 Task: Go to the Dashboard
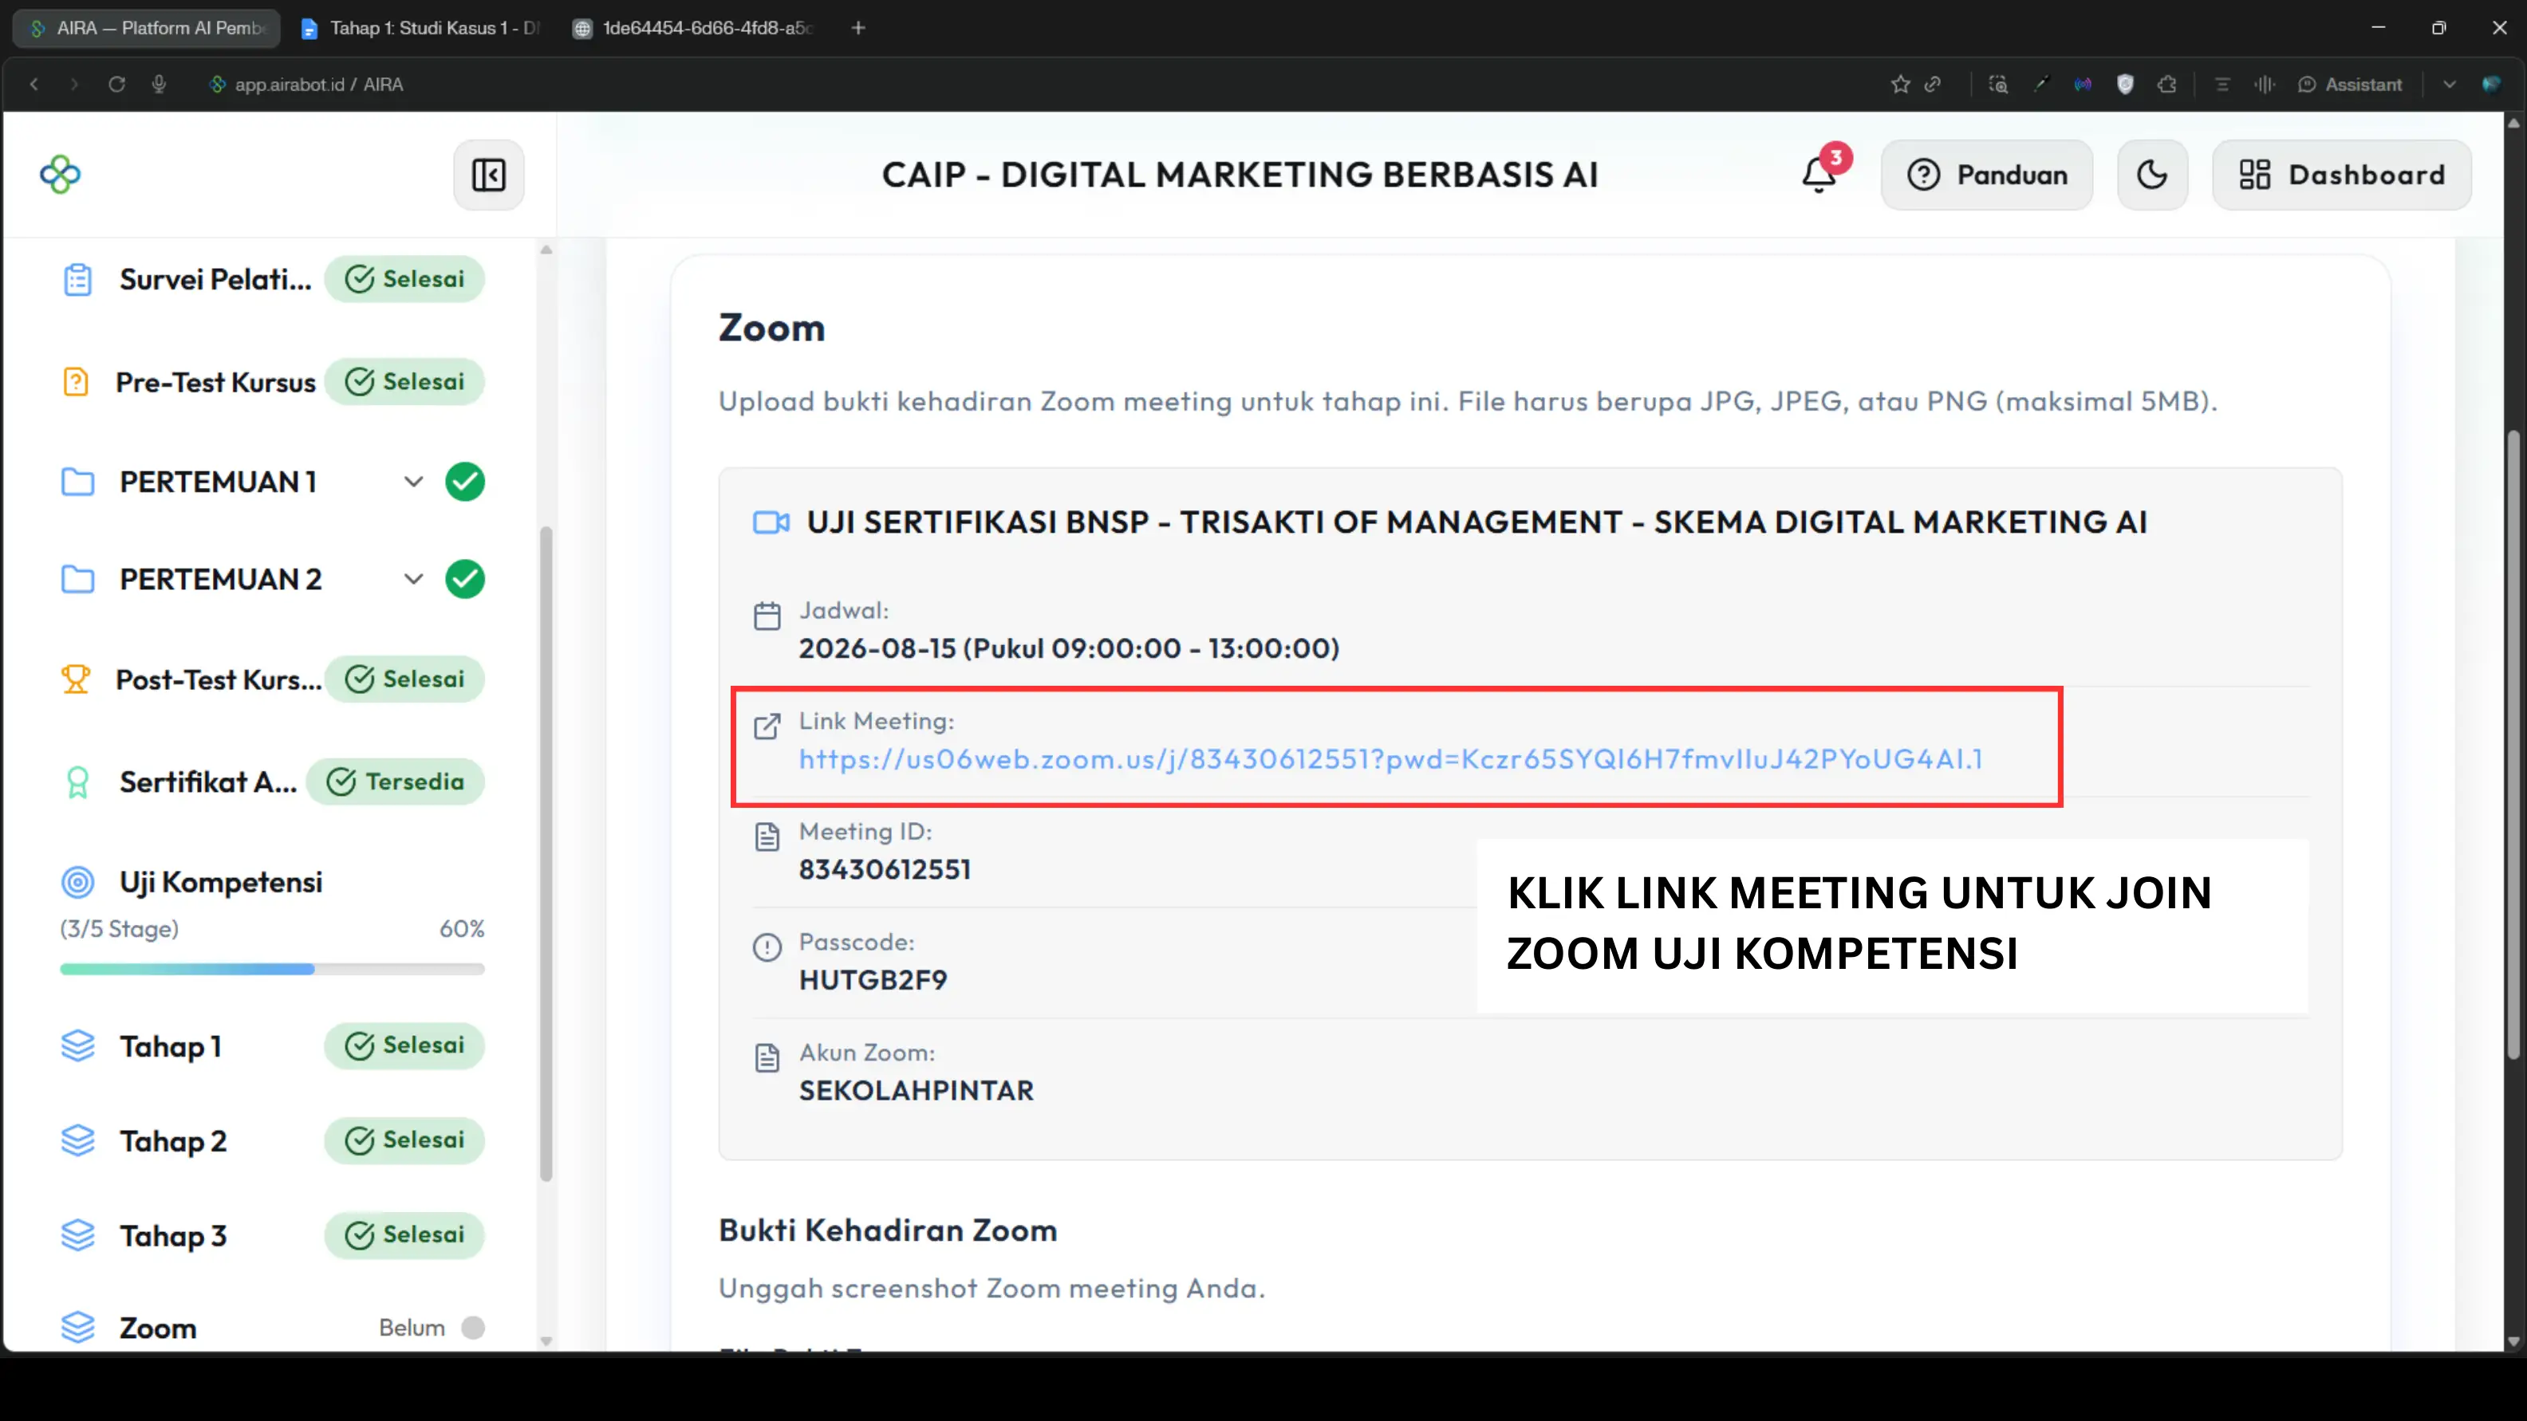[x=2342, y=175]
